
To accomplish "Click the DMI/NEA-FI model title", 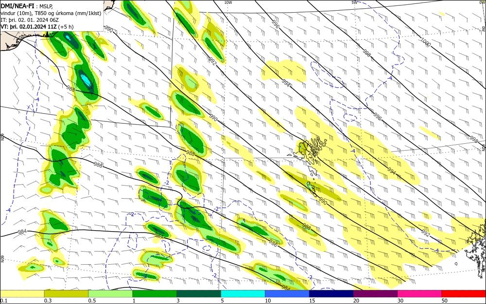I will click(x=17, y=6).
